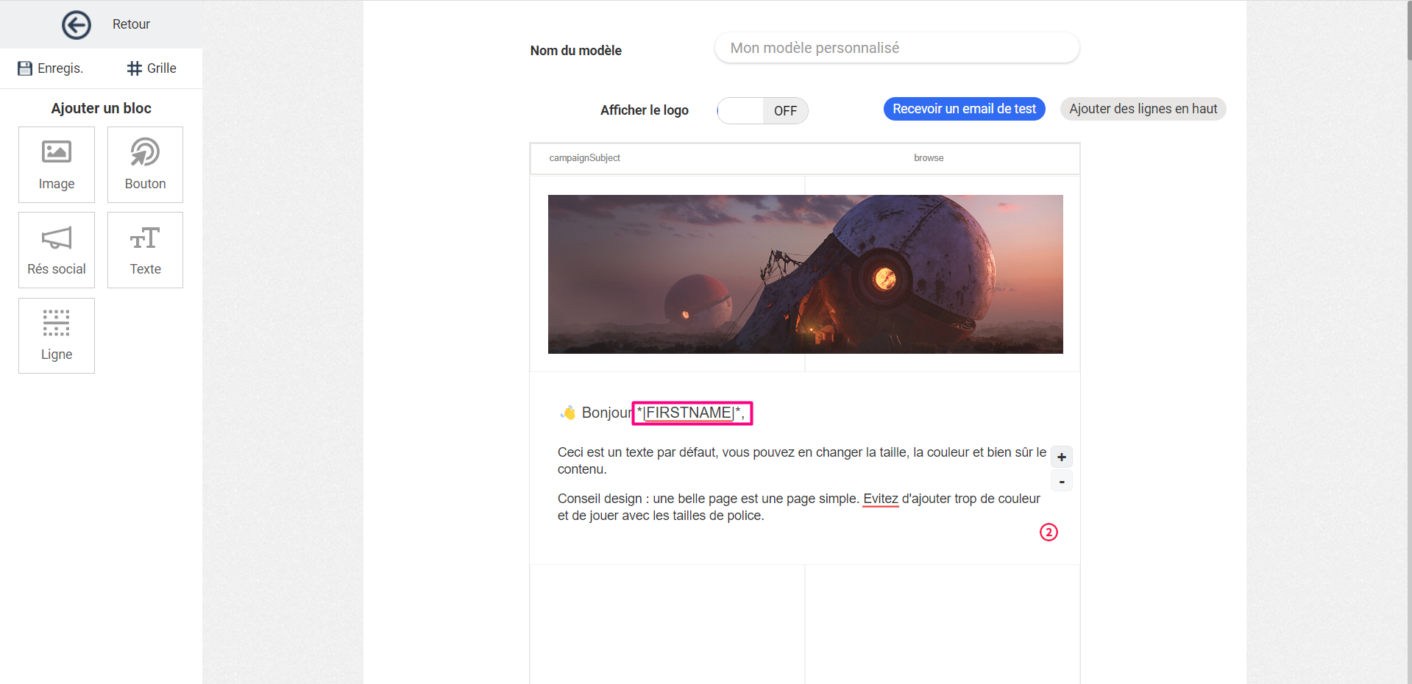Click Recevoir un email de test
Screen dimensions: 1412x684
(964, 109)
